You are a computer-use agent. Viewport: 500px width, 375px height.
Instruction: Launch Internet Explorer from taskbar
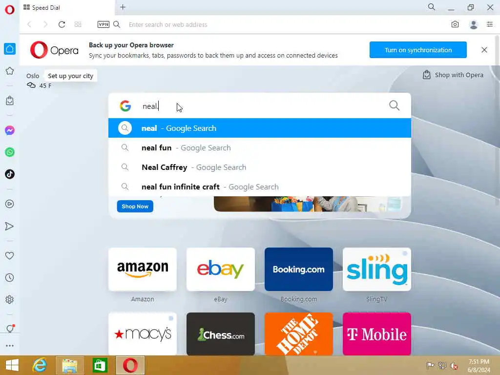(40, 365)
